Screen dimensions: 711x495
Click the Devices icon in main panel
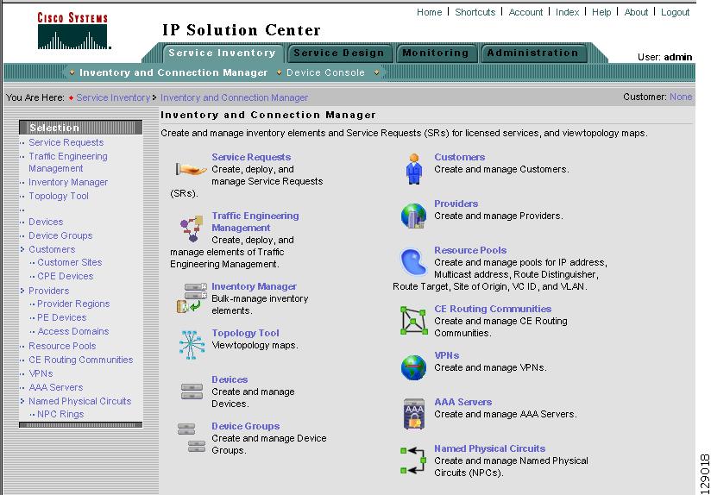coord(192,392)
